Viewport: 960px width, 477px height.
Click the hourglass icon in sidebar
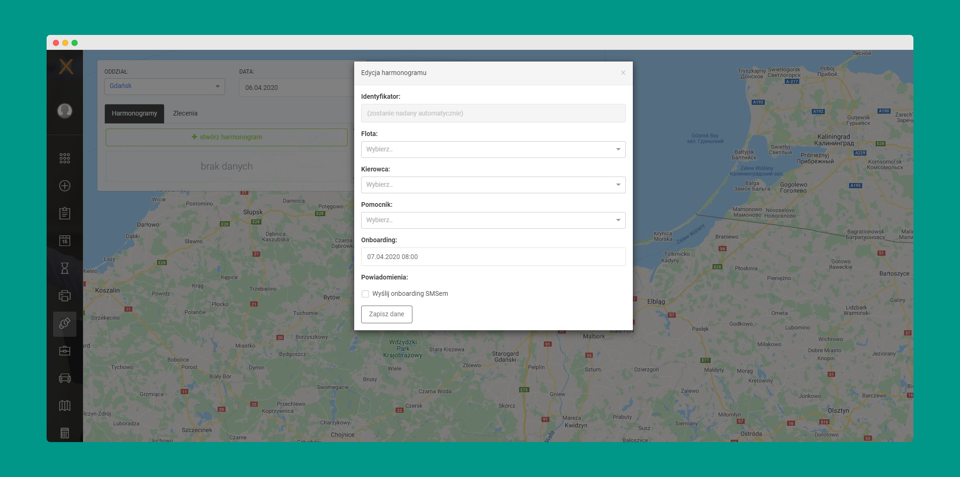[x=65, y=268]
